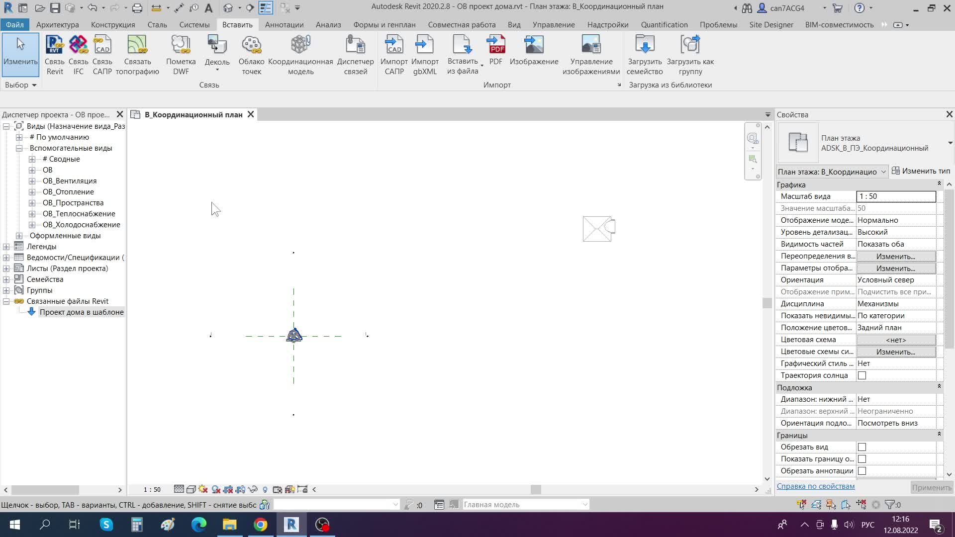This screenshot has width=955, height=537.
Task: Click the reveal hidden elements lightbulb icon
Action: pyautogui.click(x=265, y=489)
